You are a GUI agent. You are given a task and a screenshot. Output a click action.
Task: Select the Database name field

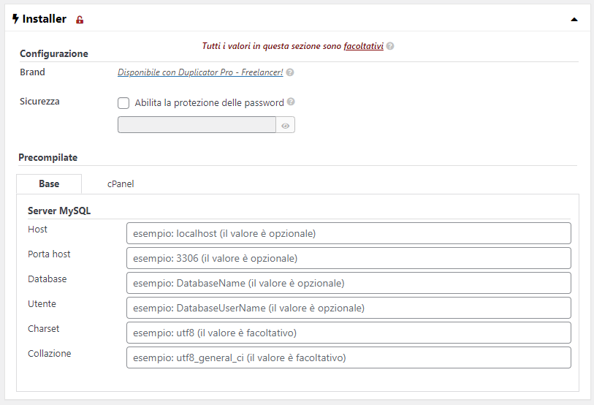(348, 283)
